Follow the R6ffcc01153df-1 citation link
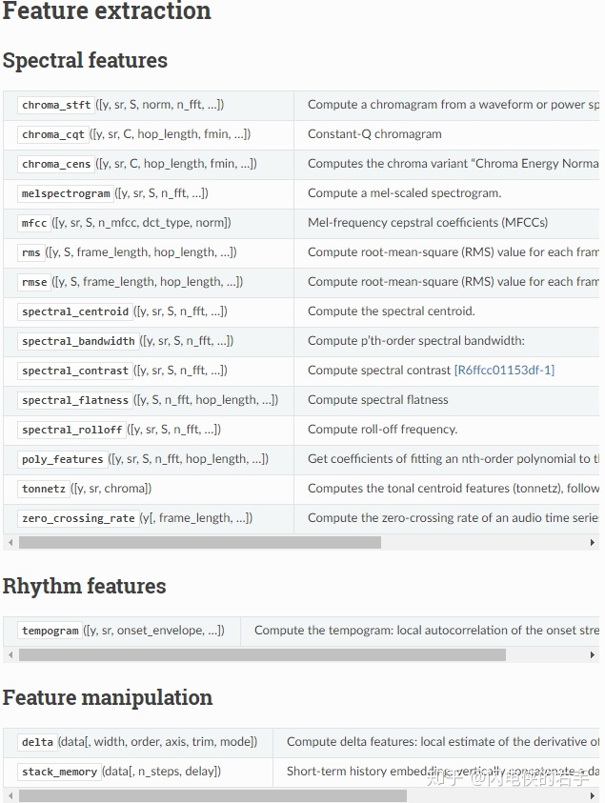The width and height of the screenshot is (605, 803). [x=505, y=371]
